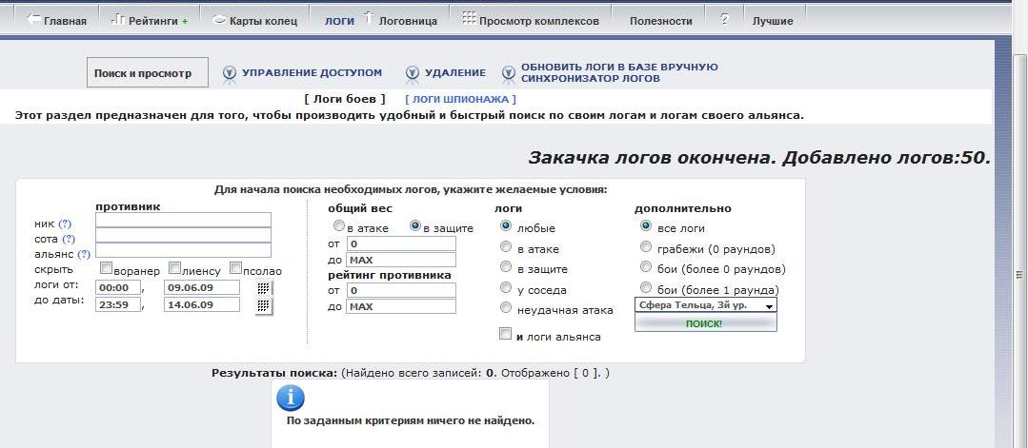Select все логи radio button
1028x448 pixels.
[646, 226]
